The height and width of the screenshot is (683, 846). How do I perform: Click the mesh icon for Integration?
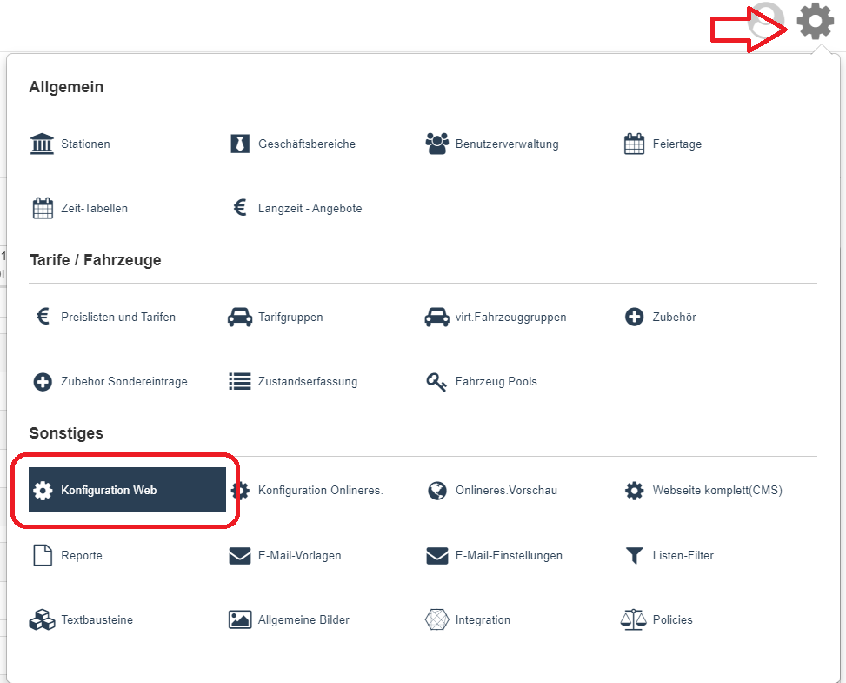[x=437, y=619]
